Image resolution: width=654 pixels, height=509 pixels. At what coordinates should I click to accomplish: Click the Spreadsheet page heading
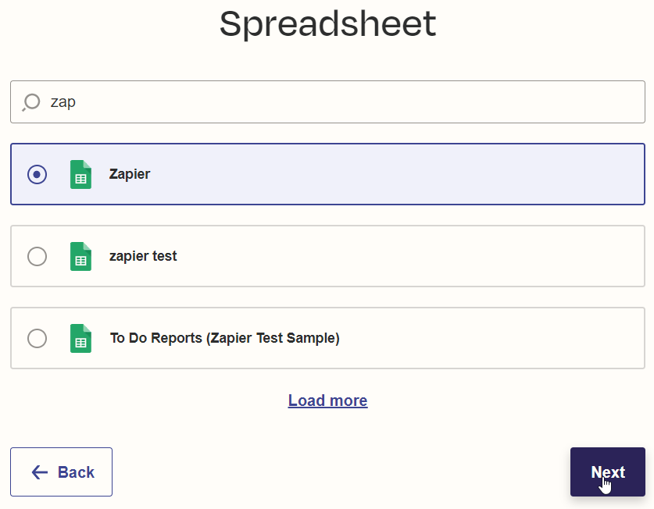328,24
